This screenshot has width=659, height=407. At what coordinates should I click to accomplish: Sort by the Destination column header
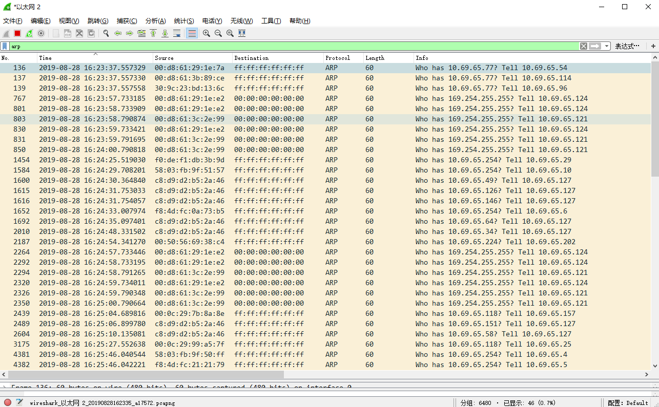(278, 58)
